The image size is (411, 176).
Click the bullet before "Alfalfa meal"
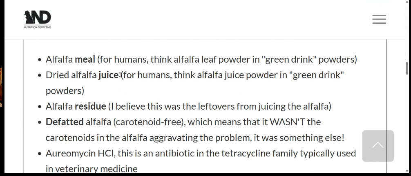[x=40, y=60]
